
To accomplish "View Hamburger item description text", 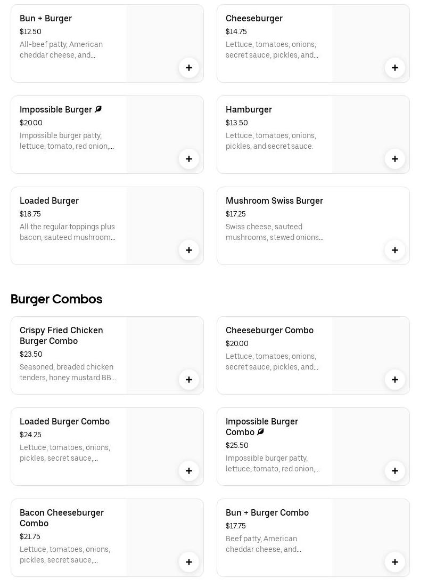I will (270, 141).
